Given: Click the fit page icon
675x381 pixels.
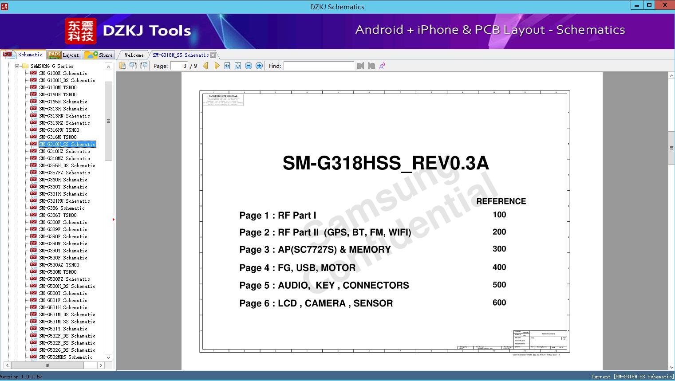Looking at the screenshot, I should pyautogui.click(x=238, y=66).
